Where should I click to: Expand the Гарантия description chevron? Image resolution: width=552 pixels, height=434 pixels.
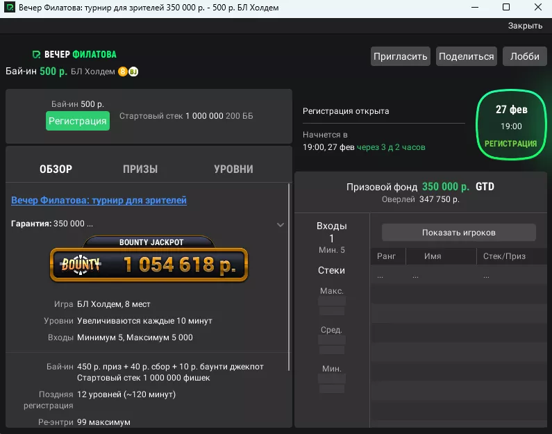(x=281, y=224)
